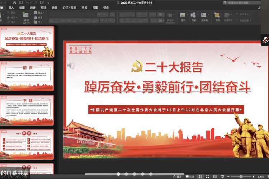
Task: Click the speaker audio icon on the slide
Action: 71,65
